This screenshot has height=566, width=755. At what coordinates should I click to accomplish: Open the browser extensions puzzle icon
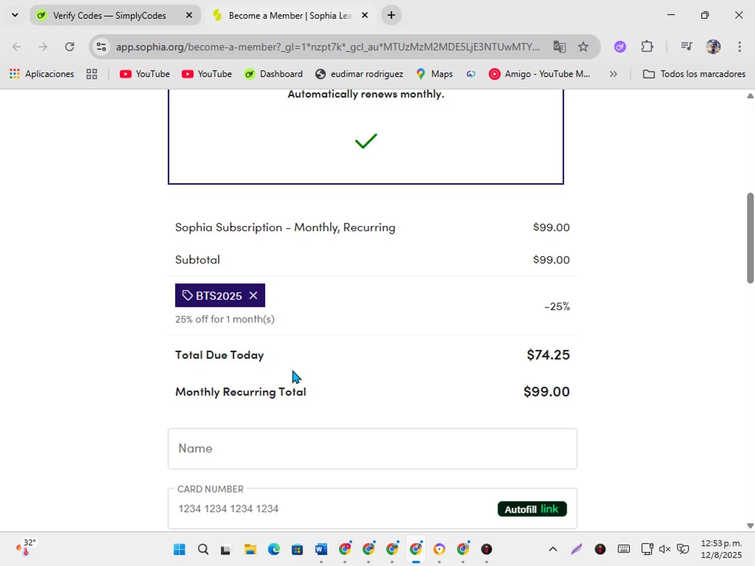coord(647,47)
